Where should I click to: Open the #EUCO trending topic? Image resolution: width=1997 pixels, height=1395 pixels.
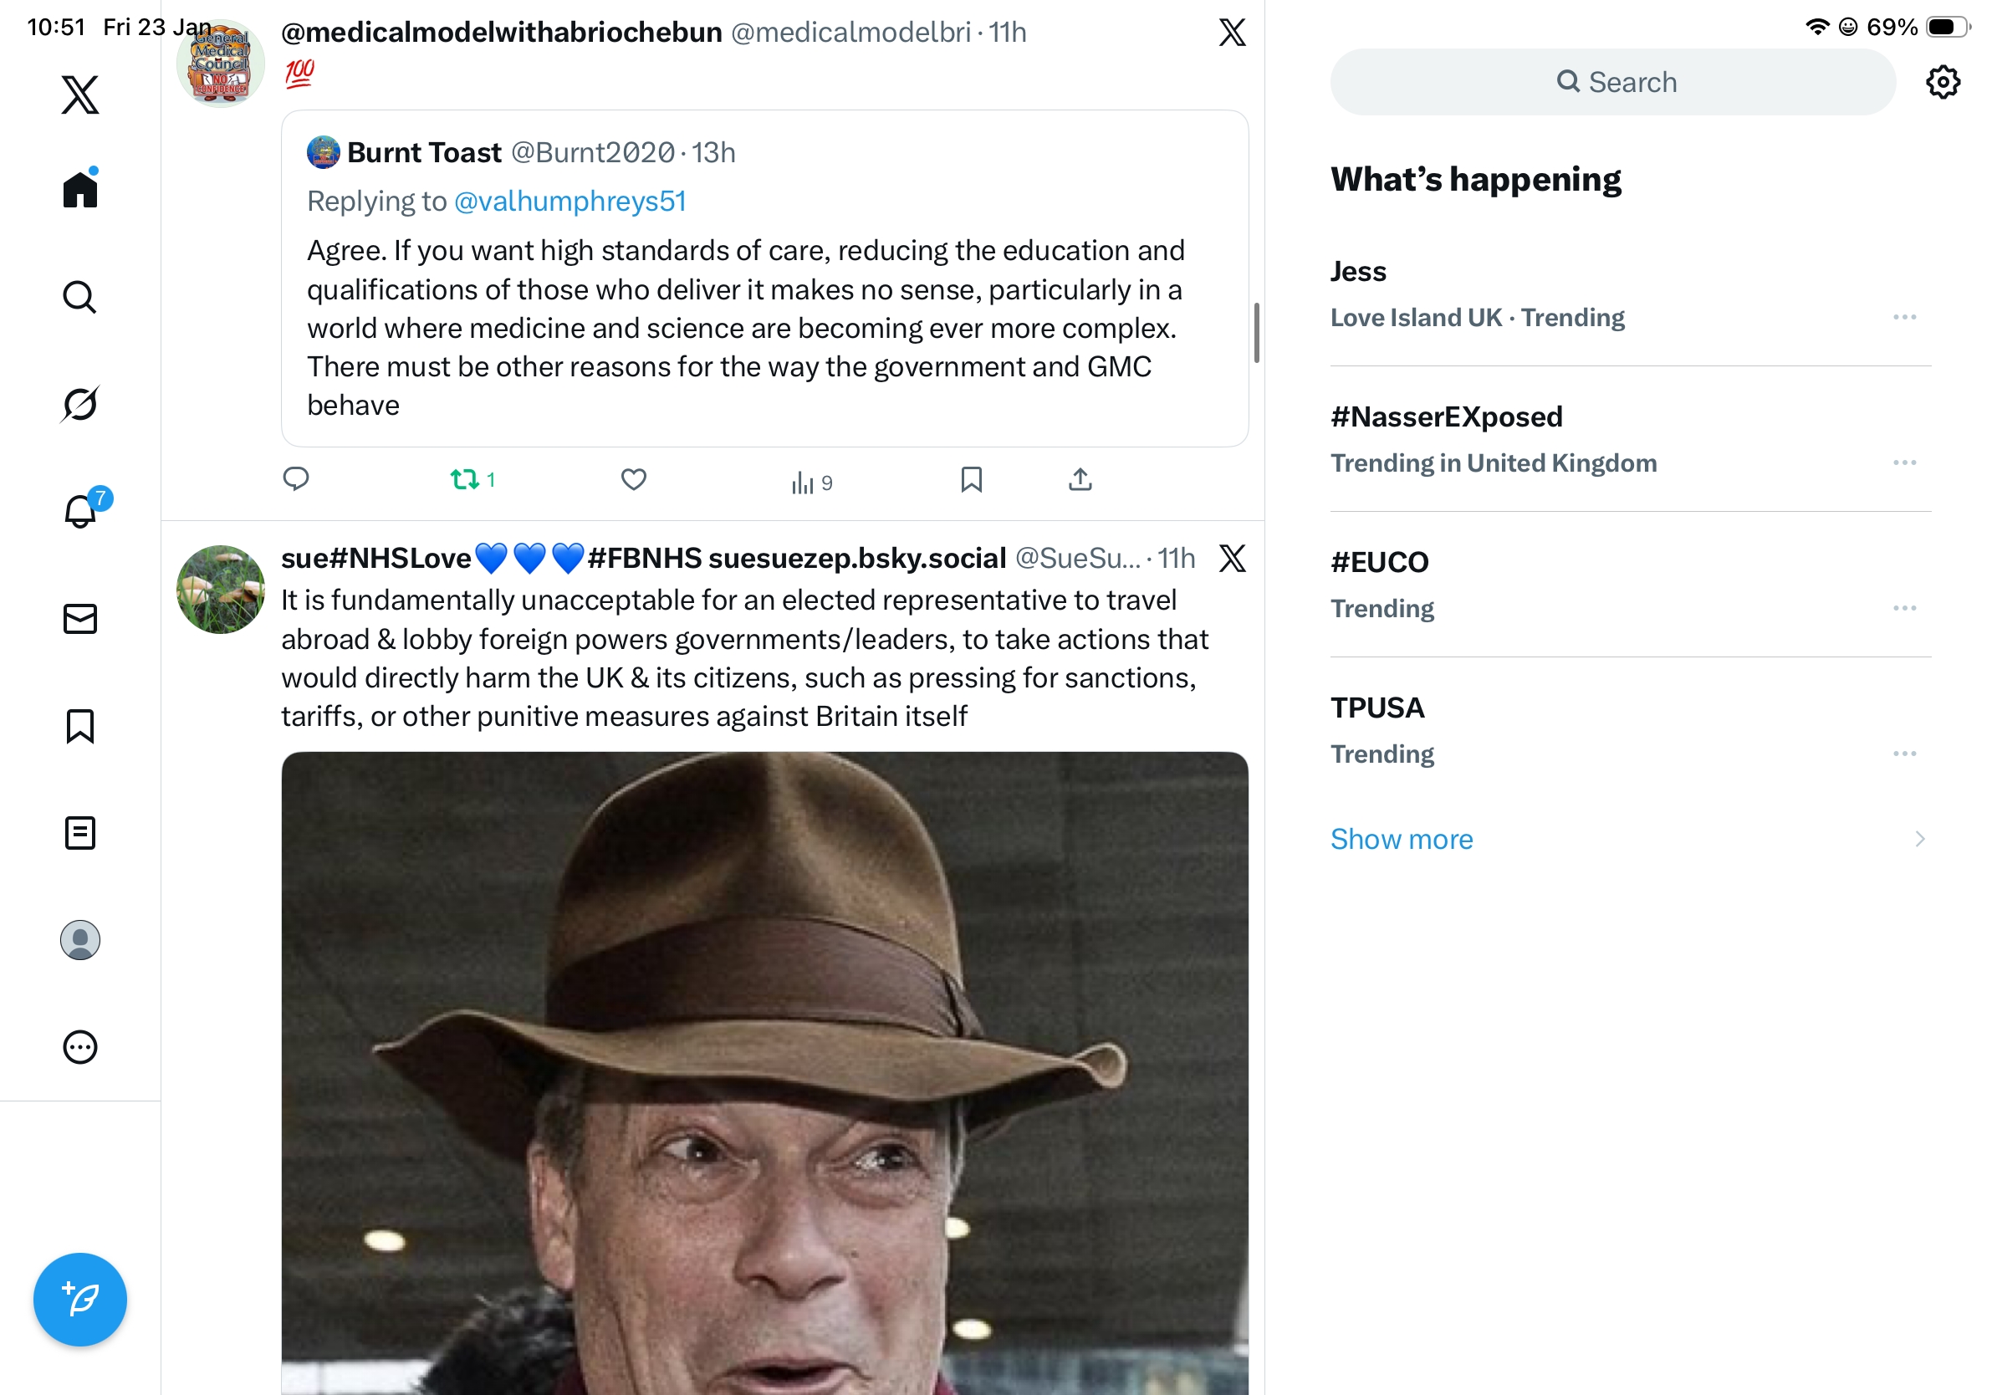tap(1380, 563)
